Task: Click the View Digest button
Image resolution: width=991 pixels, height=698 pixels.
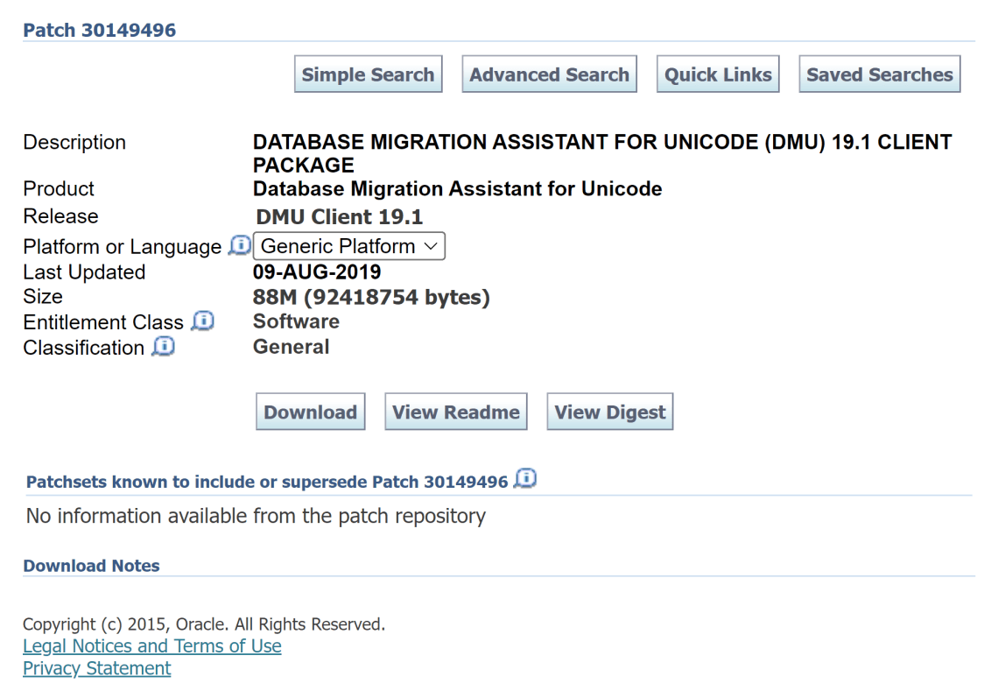Action: click(x=609, y=412)
